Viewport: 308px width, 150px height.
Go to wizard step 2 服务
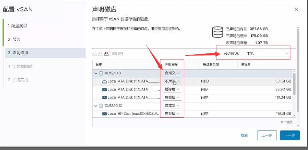(14, 39)
